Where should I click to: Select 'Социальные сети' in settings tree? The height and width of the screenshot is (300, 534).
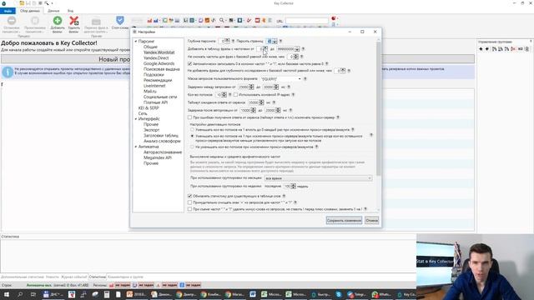(160, 97)
